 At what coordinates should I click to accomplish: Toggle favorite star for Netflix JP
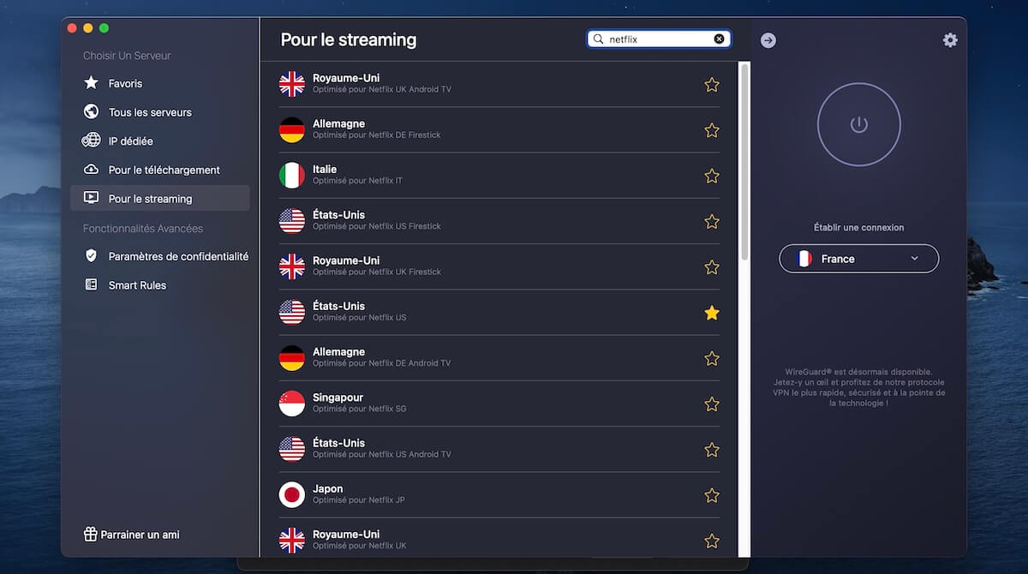pyautogui.click(x=711, y=495)
